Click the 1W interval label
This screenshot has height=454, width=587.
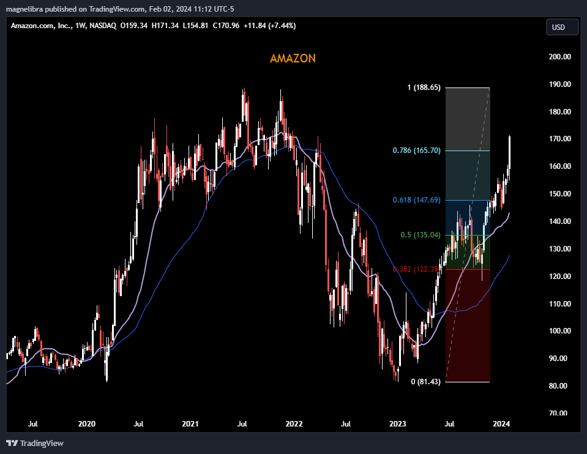click(x=80, y=26)
